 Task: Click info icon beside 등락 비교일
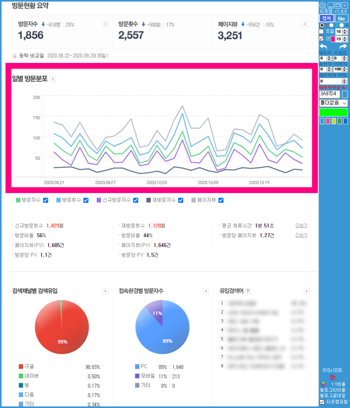pyautogui.click(x=15, y=55)
